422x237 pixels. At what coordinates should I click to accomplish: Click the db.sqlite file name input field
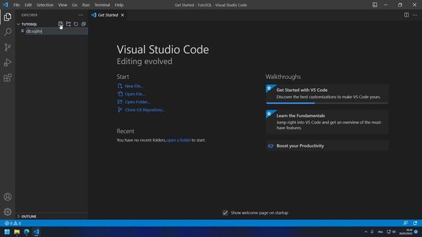[57, 31]
